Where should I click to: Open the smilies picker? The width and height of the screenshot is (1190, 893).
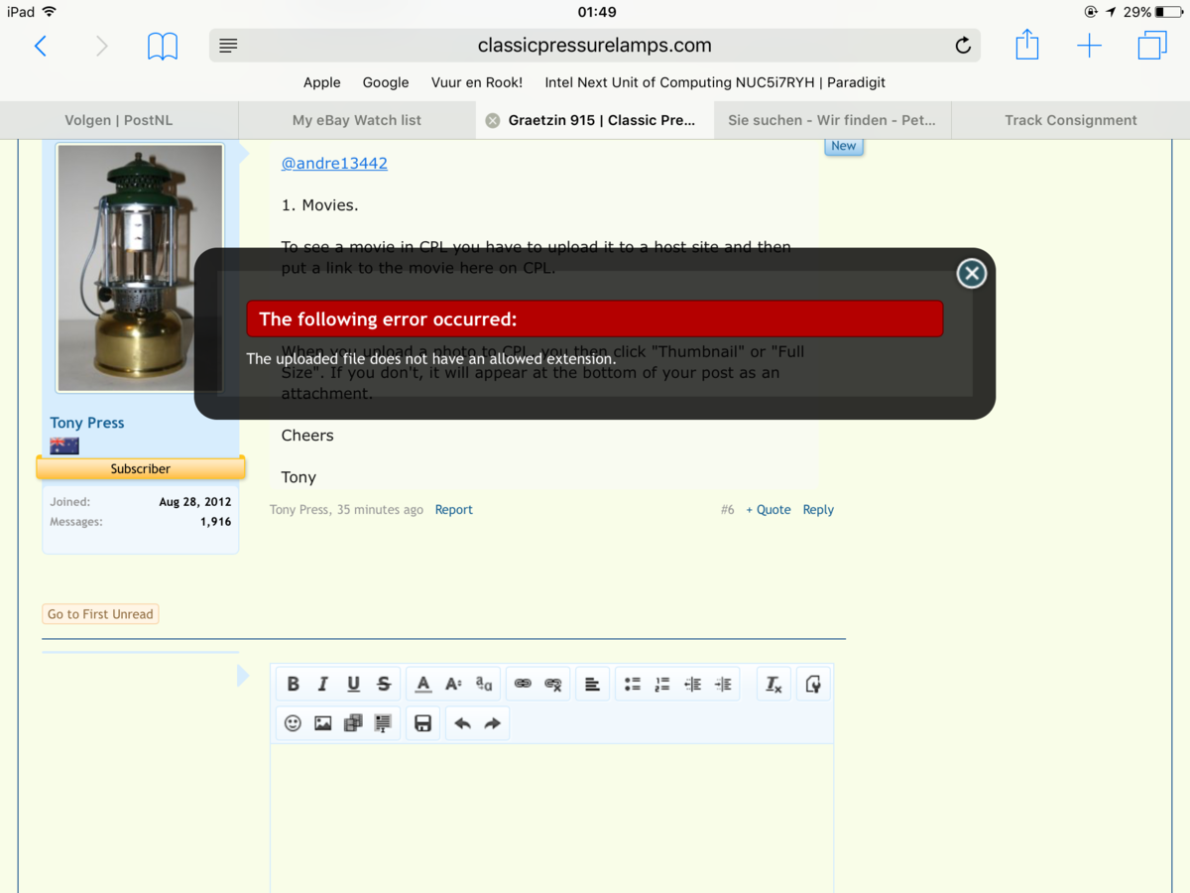tap(293, 723)
